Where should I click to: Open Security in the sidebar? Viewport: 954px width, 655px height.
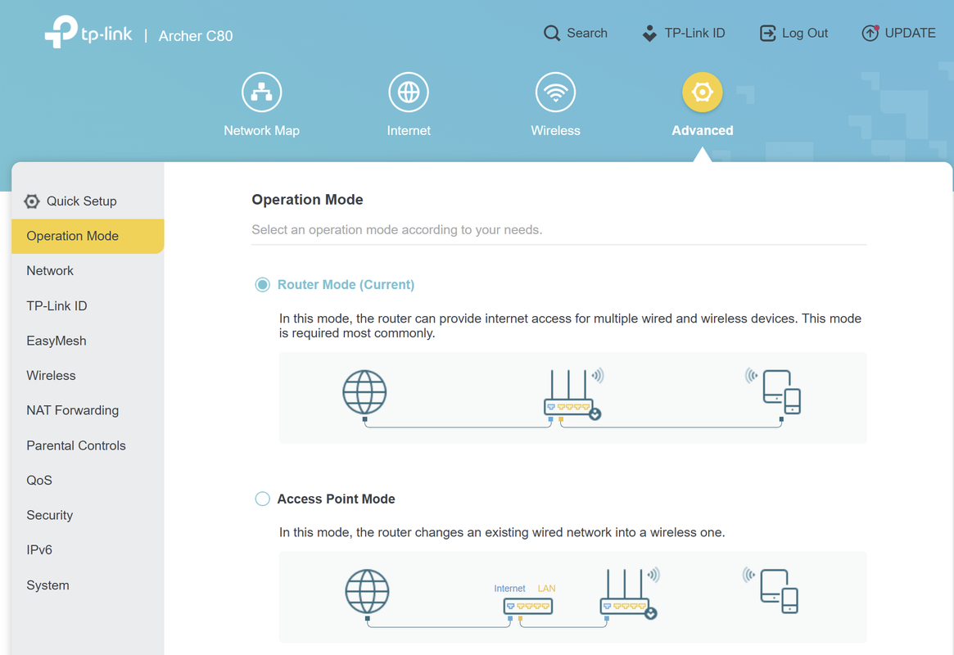point(88,515)
